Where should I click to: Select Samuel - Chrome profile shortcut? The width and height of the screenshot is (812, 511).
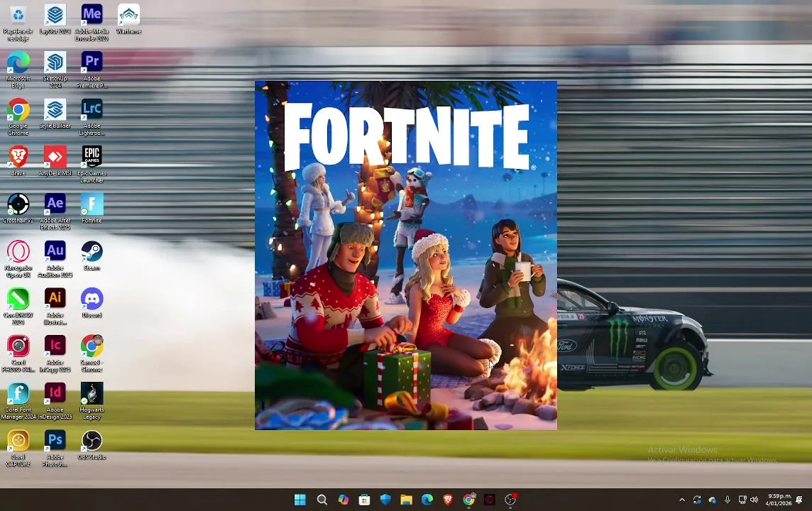[92, 353]
